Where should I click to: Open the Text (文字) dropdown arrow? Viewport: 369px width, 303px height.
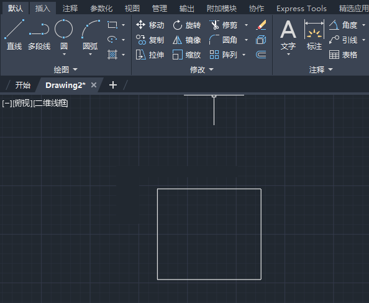288,55
